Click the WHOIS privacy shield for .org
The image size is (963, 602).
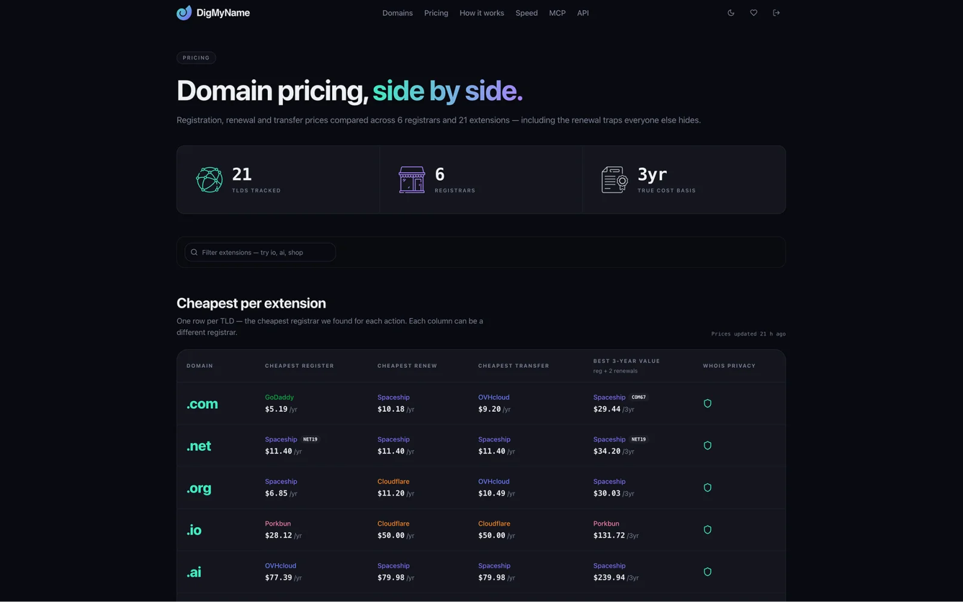point(708,488)
